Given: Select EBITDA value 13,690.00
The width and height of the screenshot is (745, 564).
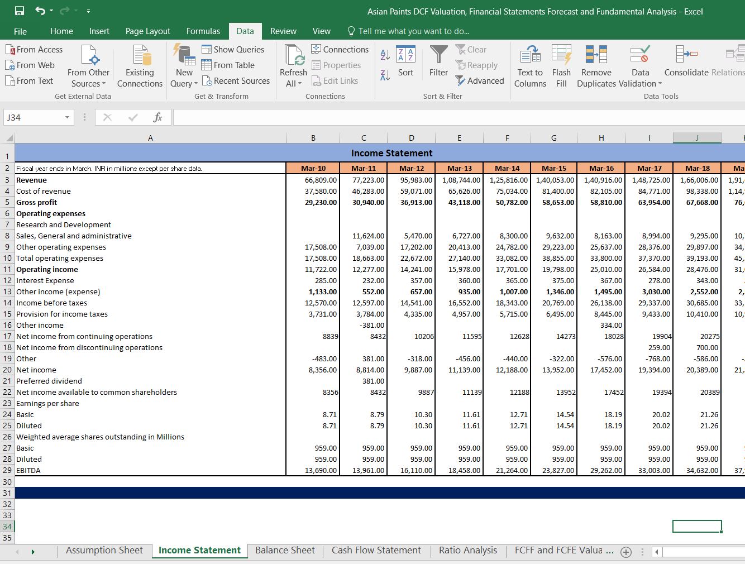Looking at the screenshot, I should 313,470.
